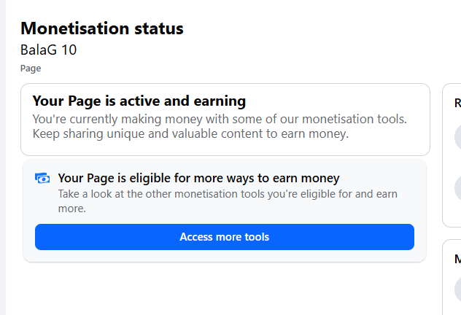Select "Your Page is eligible for more ways" heading
Viewport: 461px width, 315px height.
point(198,178)
